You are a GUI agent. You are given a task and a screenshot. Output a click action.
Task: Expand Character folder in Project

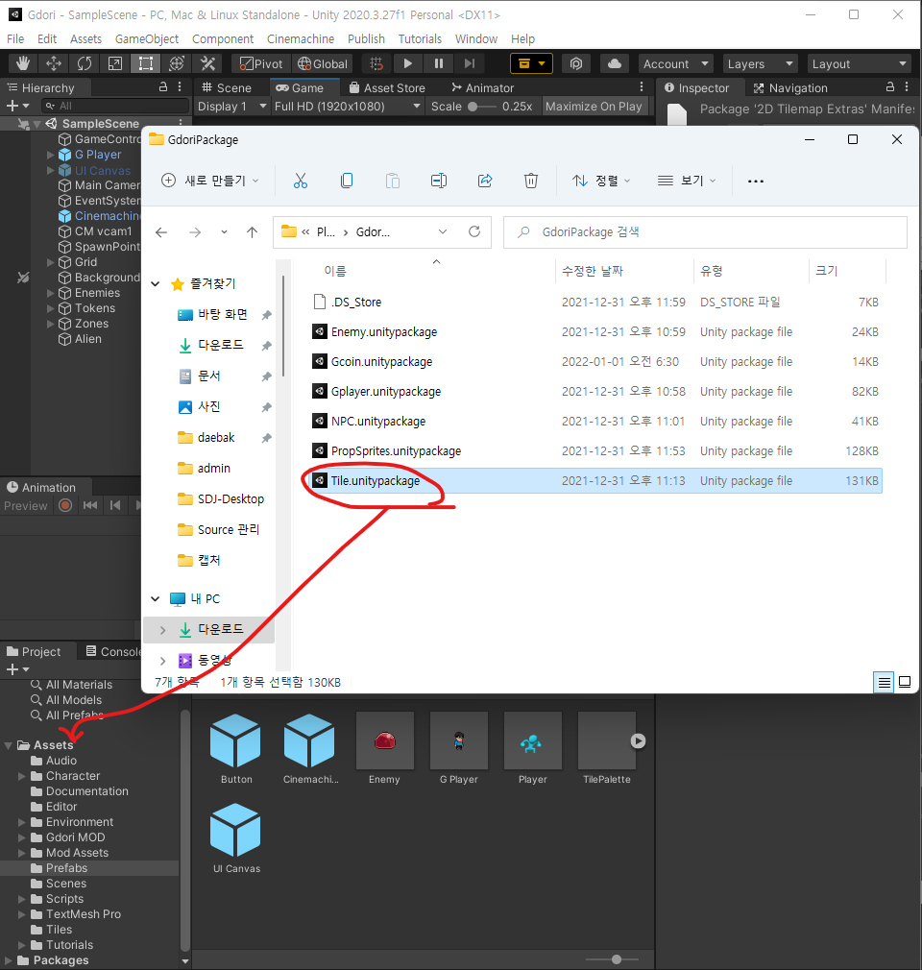click(22, 776)
